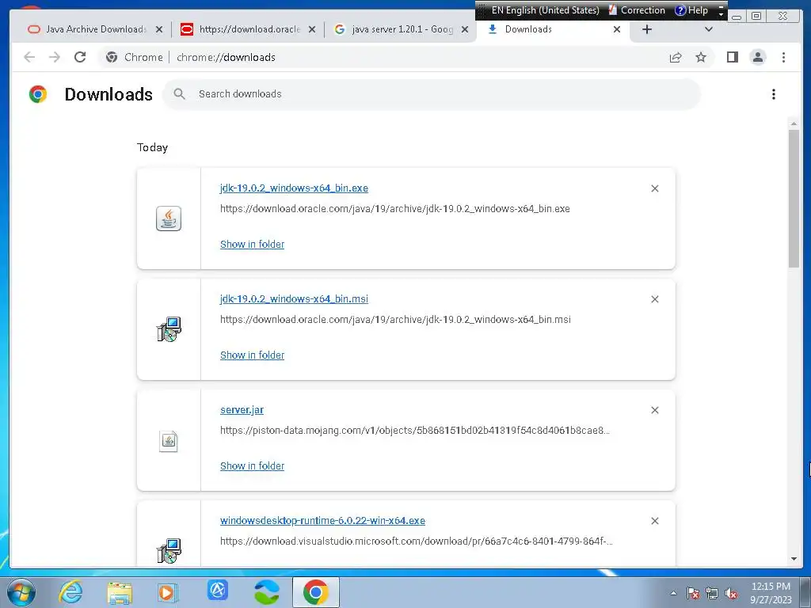The image size is (811, 608).
Task: Bookmark this page with the star icon
Action: click(x=701, y=57)
